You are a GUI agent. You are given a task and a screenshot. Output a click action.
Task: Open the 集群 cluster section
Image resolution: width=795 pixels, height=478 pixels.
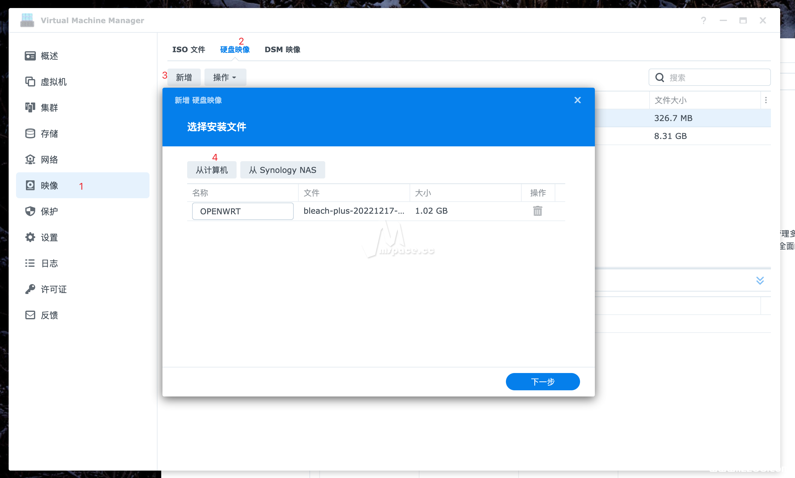click(x=49, y=107)
